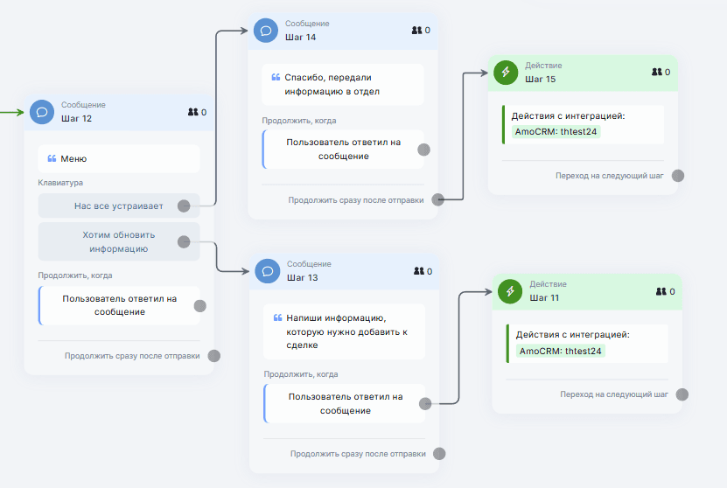Open the 'Напиши информацию' message text in Шаг 13
The image size is (727, 488).
[345, 331]
